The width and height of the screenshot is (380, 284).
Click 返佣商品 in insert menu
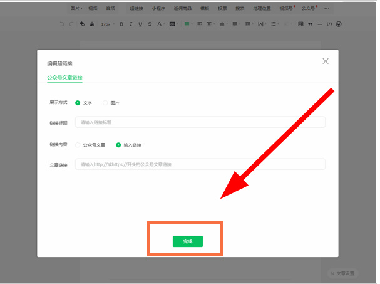pos(183,8)
